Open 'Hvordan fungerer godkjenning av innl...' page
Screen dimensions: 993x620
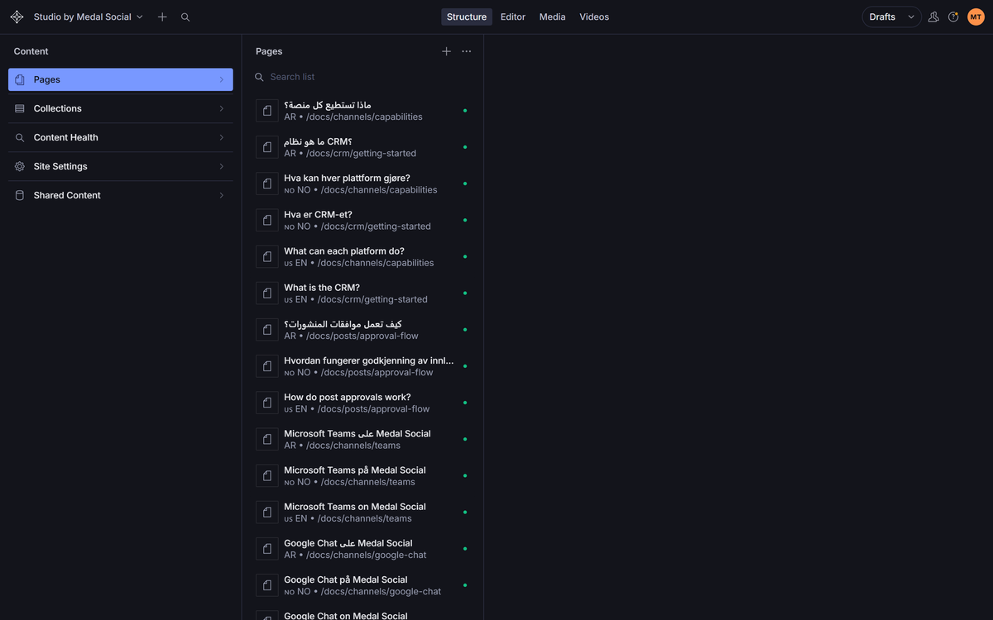[x=362, y=366]
